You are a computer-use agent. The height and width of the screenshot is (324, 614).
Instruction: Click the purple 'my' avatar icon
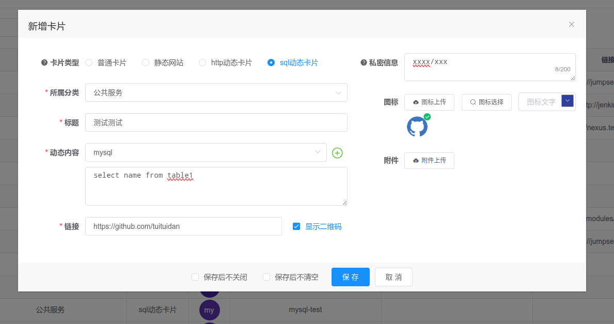(209, 310)
